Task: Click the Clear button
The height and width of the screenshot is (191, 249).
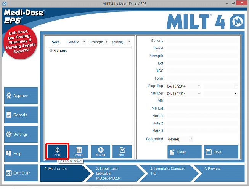Action: tap(185, 152)
